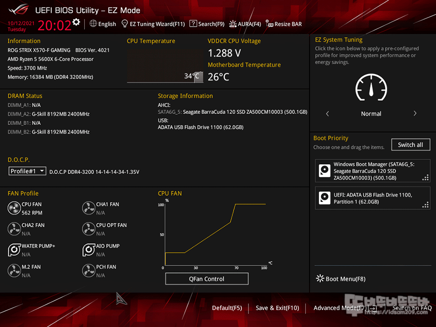Image resolution: width=436 pixels, height=327 pixels.
Task: Open EZ Tuning Wizard lightbulb icon
Action: [x=125, y=24]
